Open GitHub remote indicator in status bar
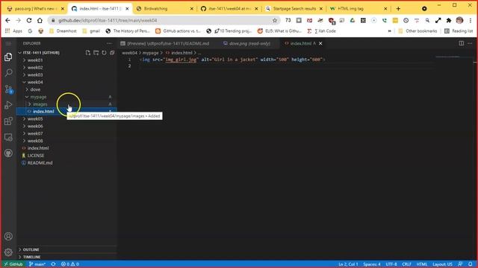Screen dimensions: 478x268 pyautogui.click(x=14, y=264)
